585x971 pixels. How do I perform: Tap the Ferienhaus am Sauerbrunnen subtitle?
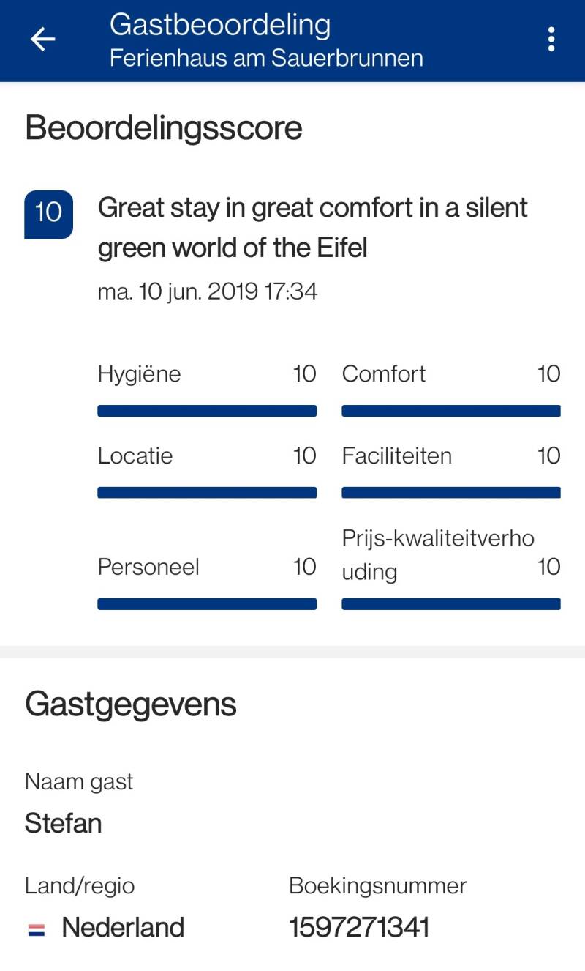pos(266,58)
